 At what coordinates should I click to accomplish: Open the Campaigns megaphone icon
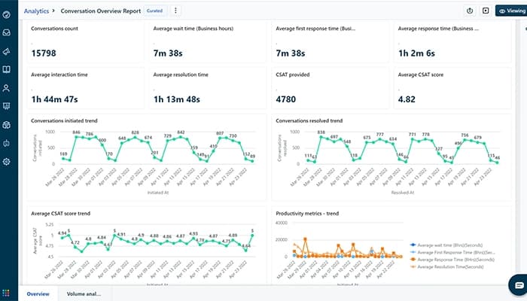(6, 51)
